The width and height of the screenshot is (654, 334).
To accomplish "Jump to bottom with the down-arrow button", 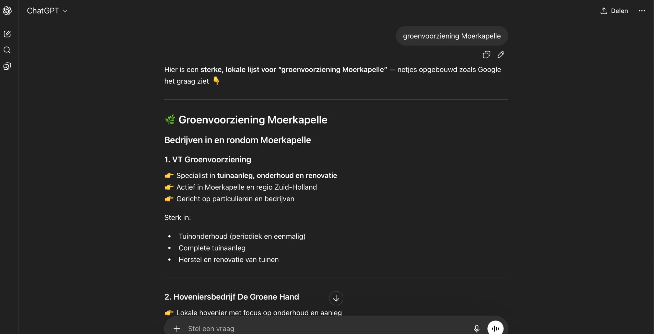I will [x=336, y=298].
